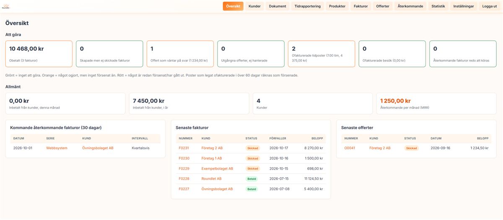
Task: Click Kommande återkommande fakturor heading
Action: [56, 127]
